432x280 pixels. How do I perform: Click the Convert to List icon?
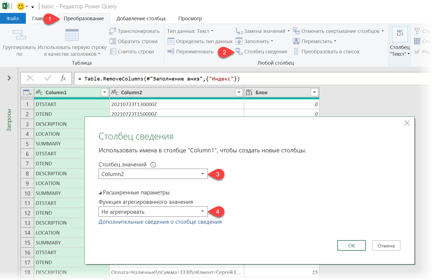[296, 51]
